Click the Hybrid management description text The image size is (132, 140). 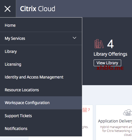click(x=116, y=131)
